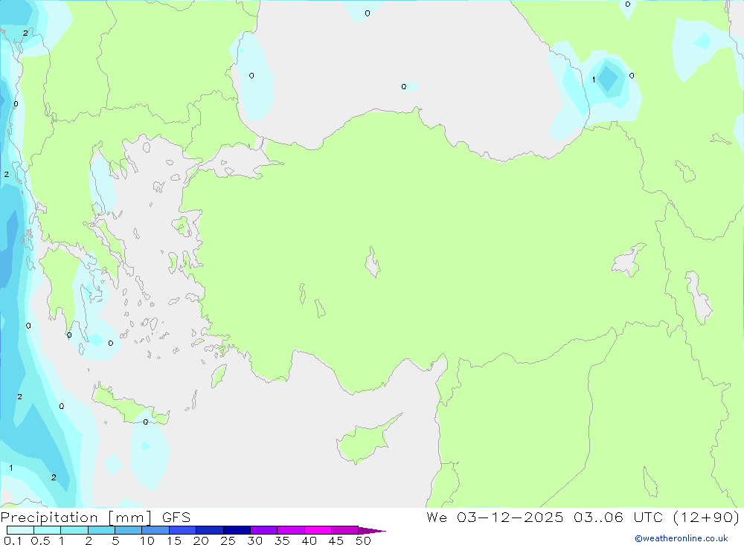The width and height of the screenshot is (744, 545).
Task: Pick the 15–20 mm blue legend swatch
Action: coord(182,530)
